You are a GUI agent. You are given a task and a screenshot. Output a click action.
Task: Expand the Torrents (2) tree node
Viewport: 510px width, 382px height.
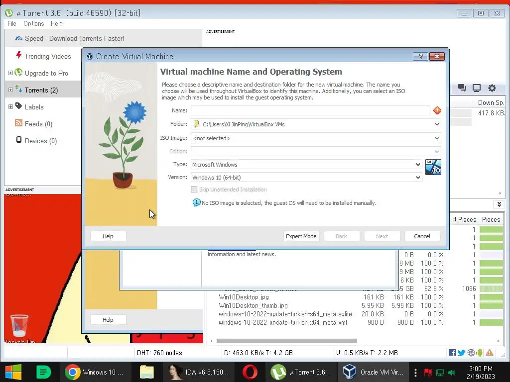[10, 90]
